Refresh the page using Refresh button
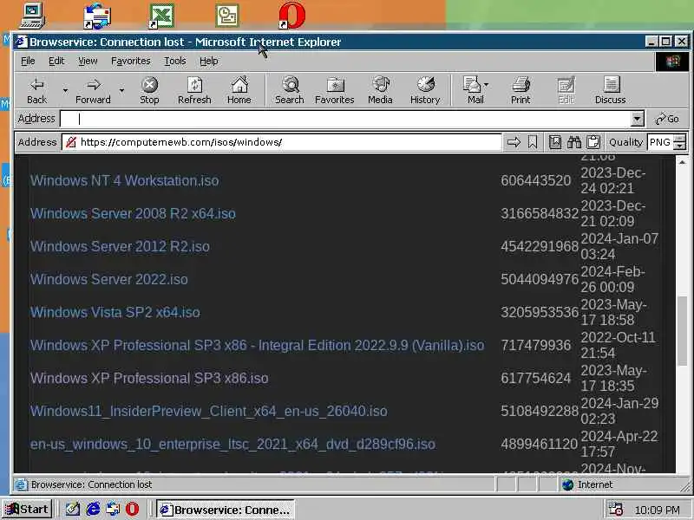 [194, 91]
